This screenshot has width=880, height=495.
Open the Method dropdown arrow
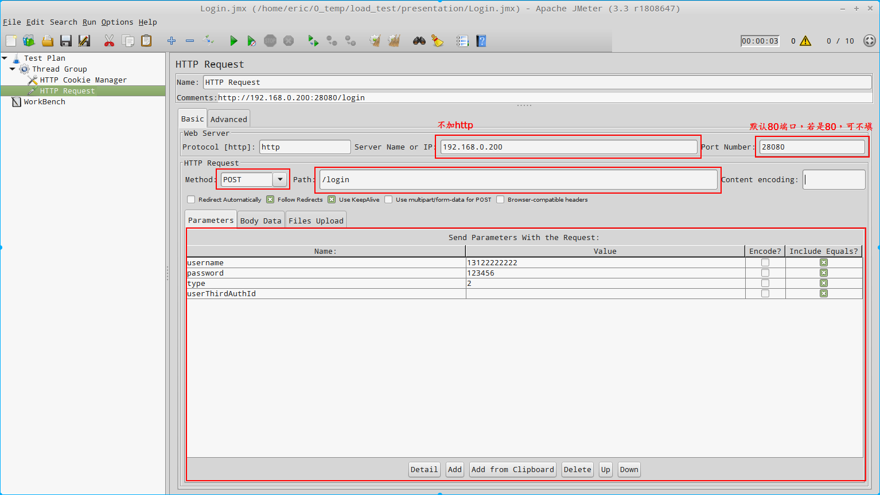[280, 179]
